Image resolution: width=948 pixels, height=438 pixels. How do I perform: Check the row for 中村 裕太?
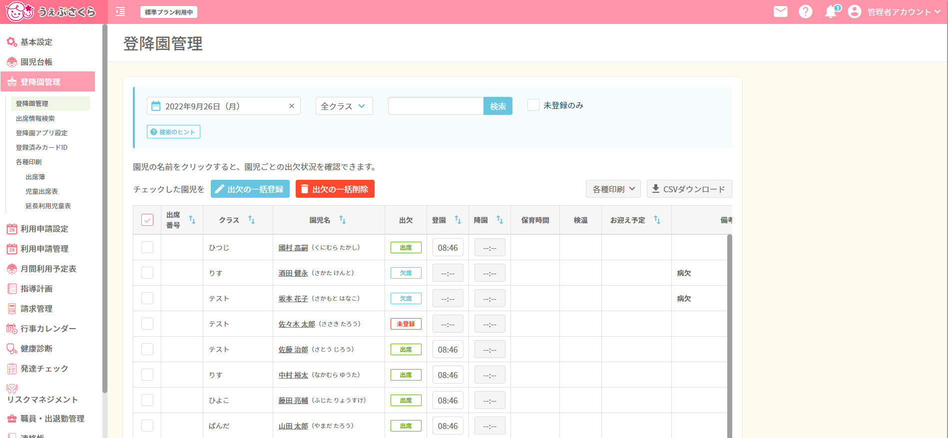pyautogui.click(x=147, y=375)
